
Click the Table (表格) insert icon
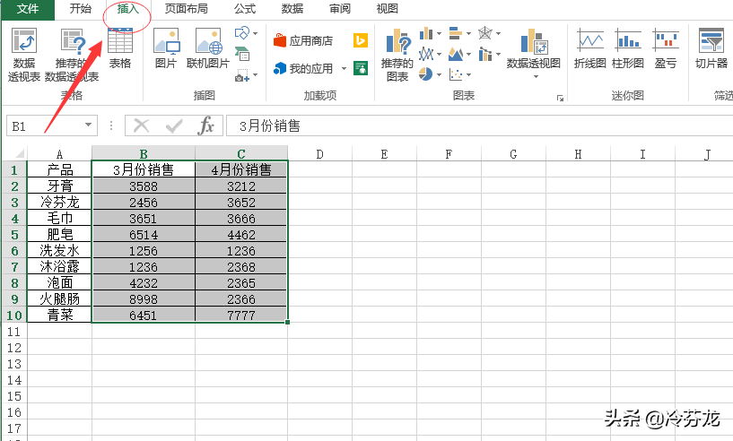click(x=120, y=49)
